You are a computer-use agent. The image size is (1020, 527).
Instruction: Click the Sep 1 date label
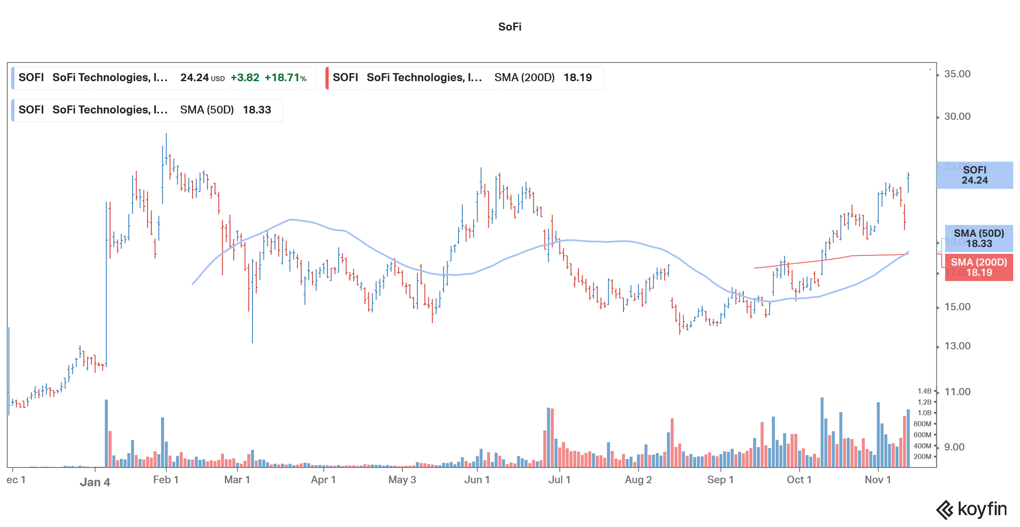pos(720,480)
